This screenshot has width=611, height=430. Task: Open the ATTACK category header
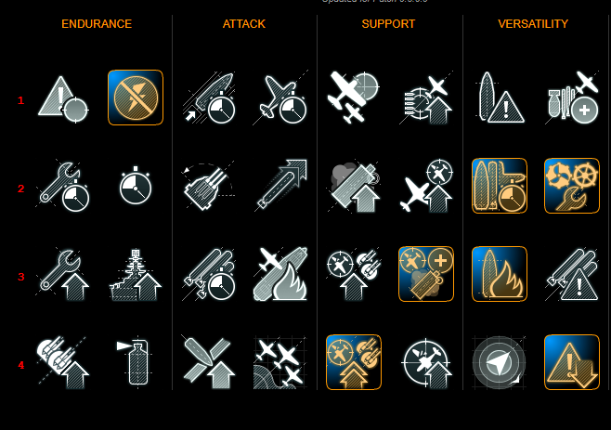pos(244,24)
